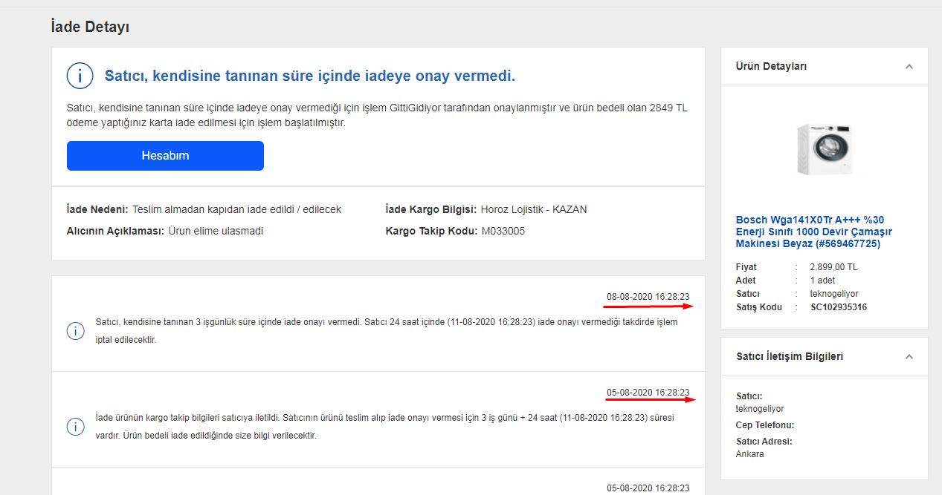Click the info icon of the 08-08-2020 entry

(x=75, y=331)
